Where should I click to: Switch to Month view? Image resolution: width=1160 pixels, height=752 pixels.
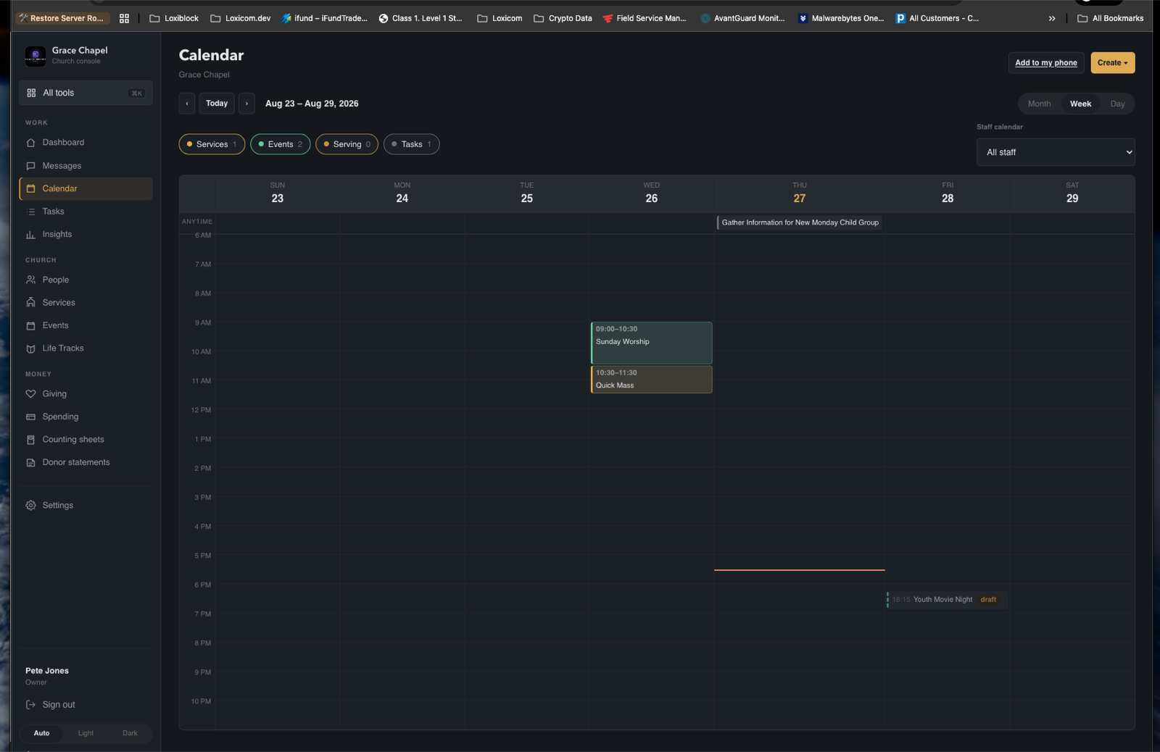(1039, 104)
